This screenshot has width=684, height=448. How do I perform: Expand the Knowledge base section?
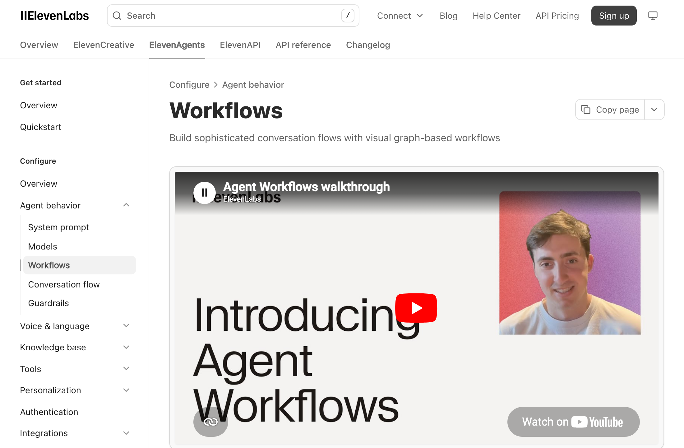(x=126, y=347)
